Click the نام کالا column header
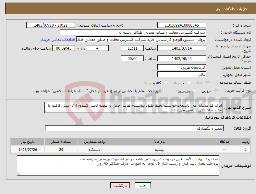Viewport: 256px width, 194px height. tap(159, 142)
